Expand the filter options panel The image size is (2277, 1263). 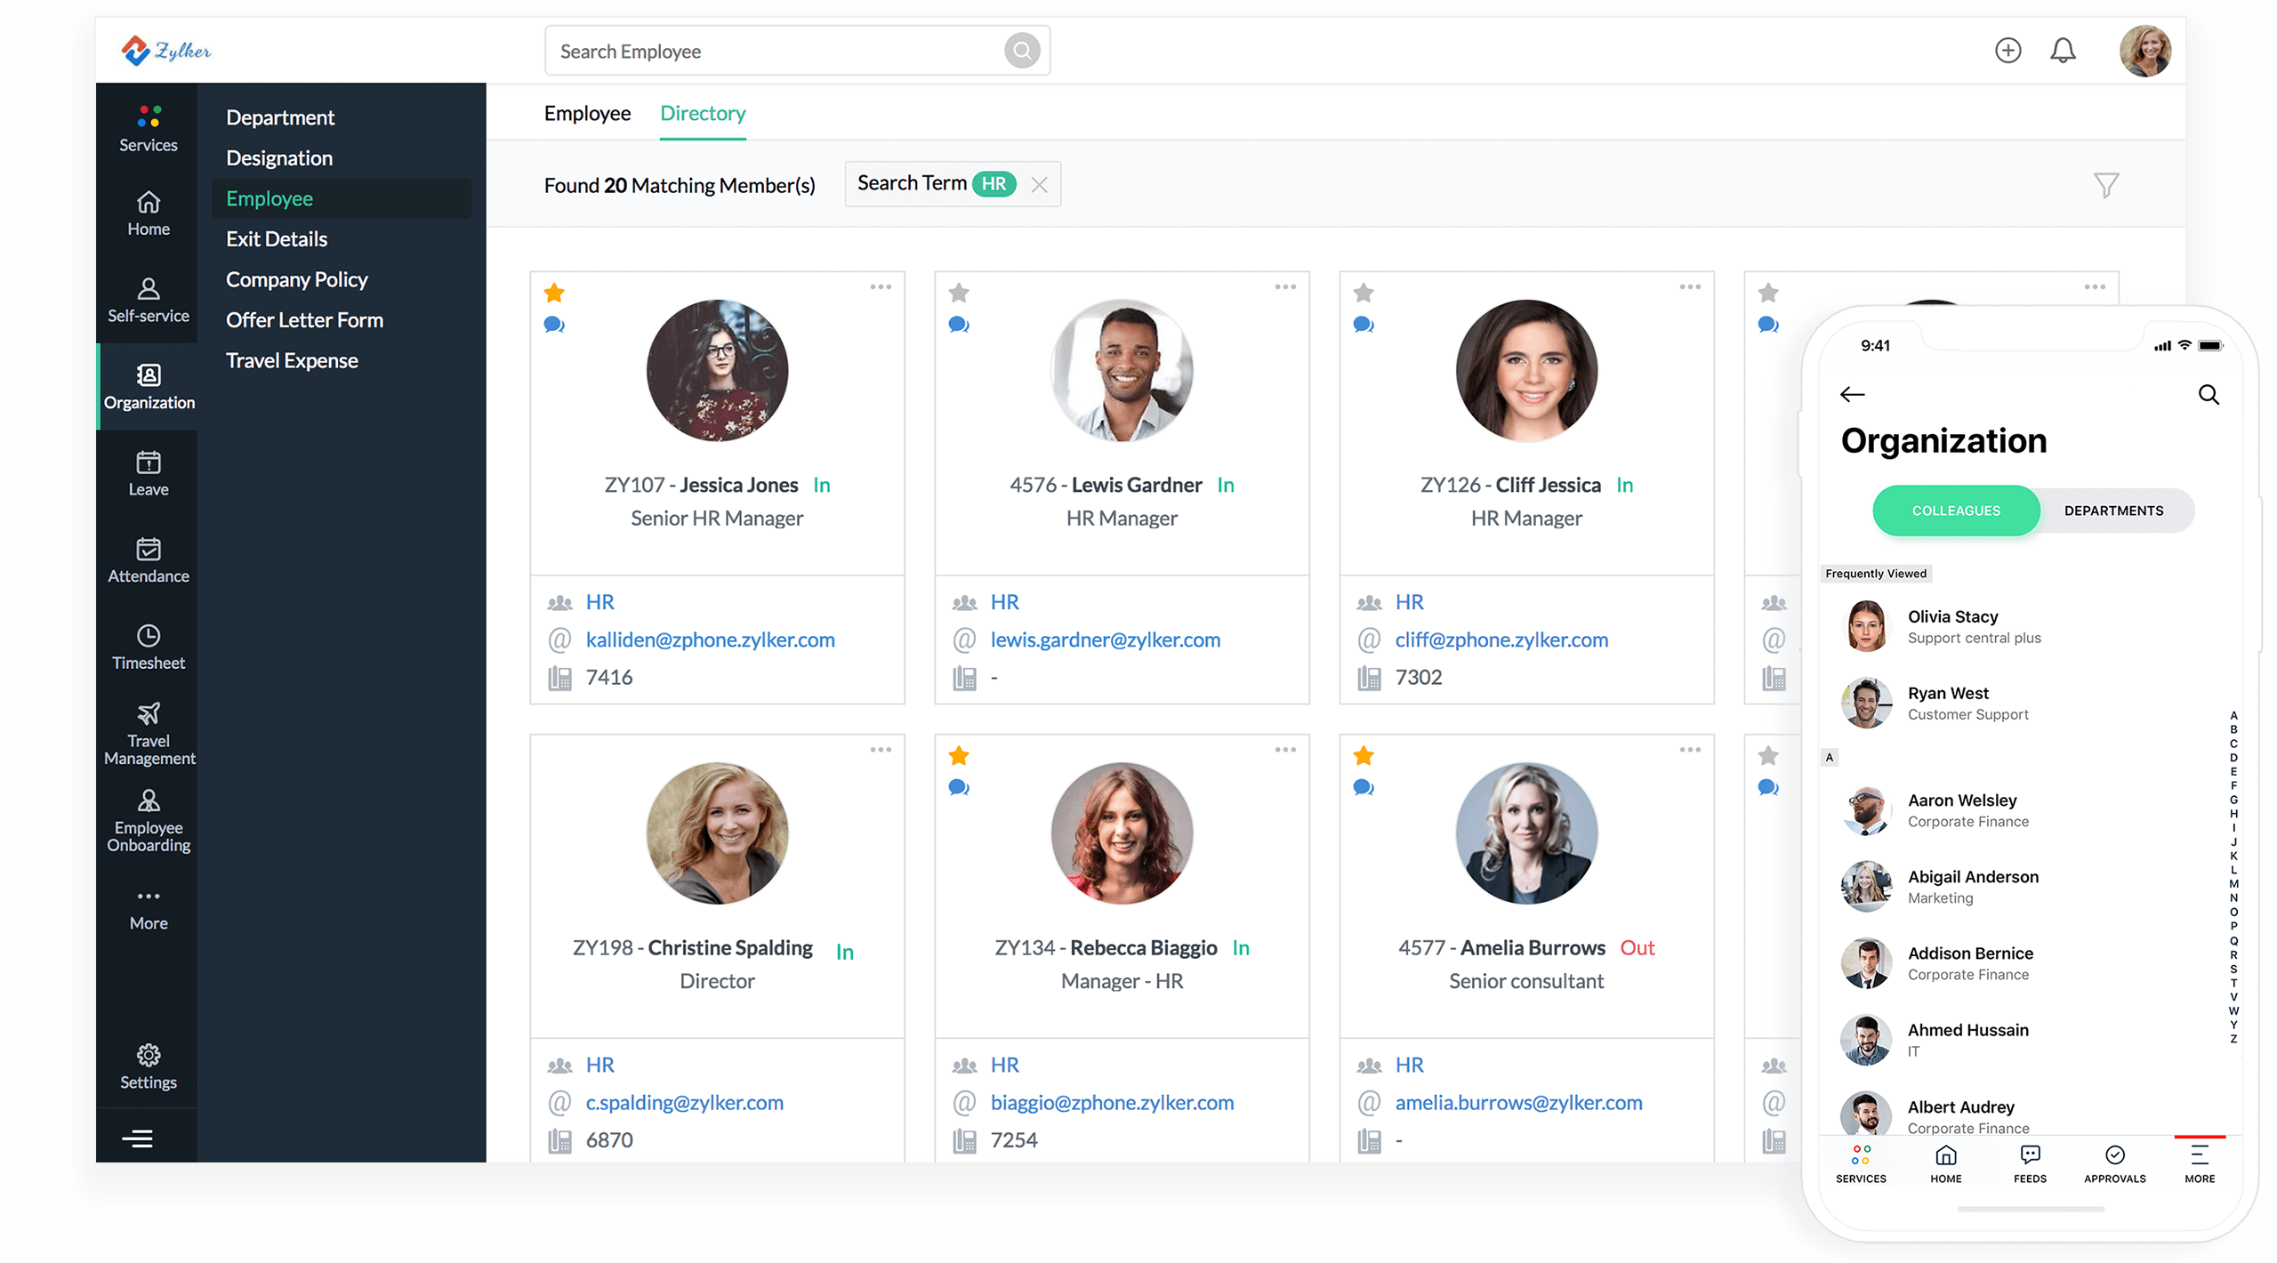click(x=2106, y=185)
